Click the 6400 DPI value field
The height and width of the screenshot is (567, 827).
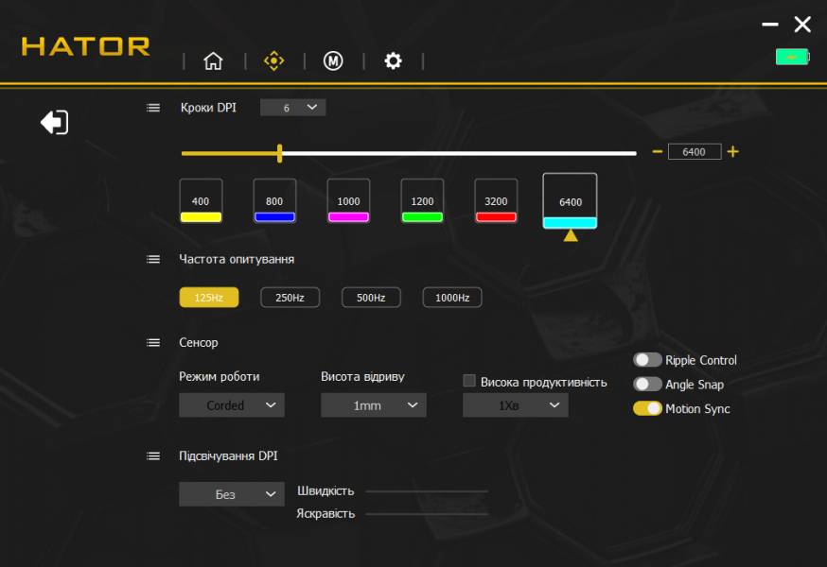click(695, 152)
